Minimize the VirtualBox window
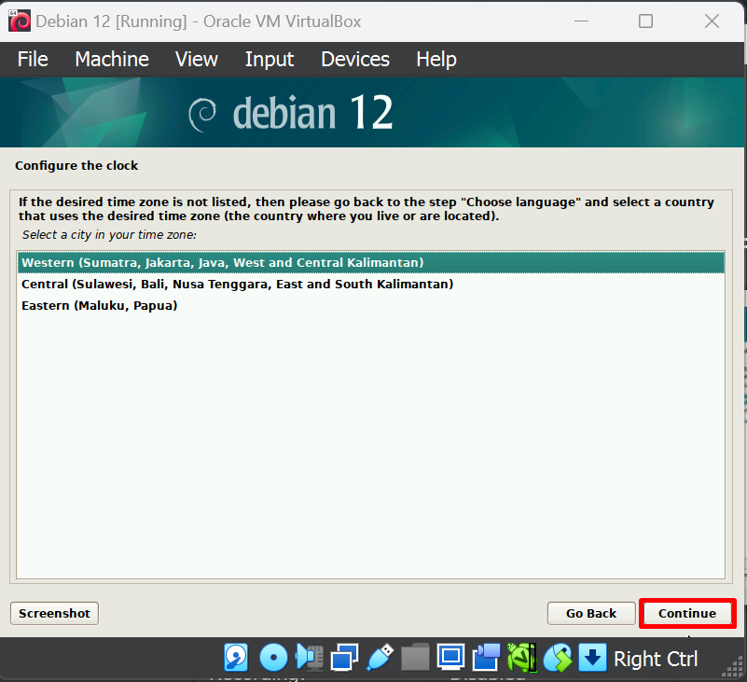The height and width of the screenshot is (682, 747). [x=581, y=21]
